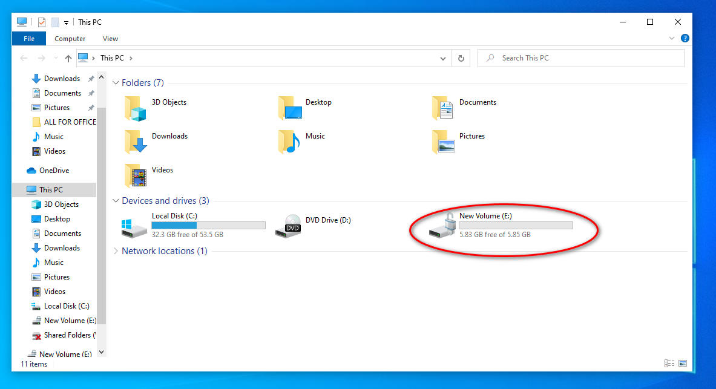Open Help with the question mark icon
This screenshot has width=716, height=389.
click(x=685, y=38)
